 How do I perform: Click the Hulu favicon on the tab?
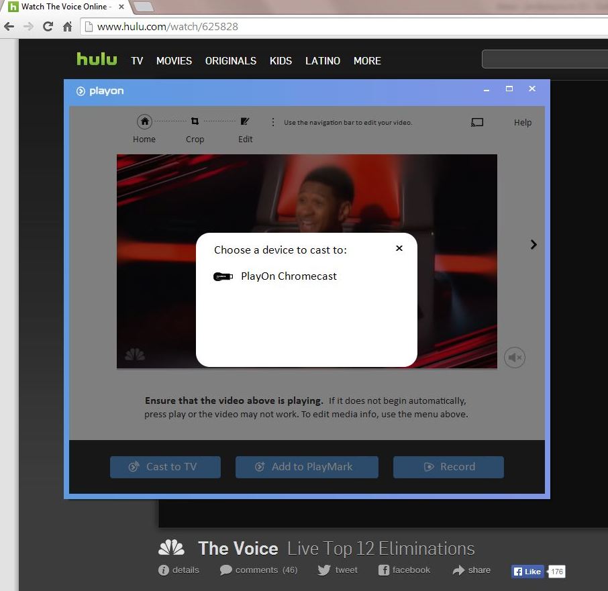click(13, 7)
